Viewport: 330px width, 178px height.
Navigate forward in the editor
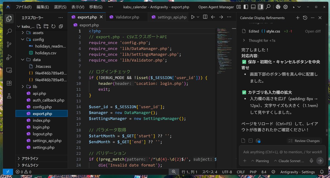pyautogui.click(x=221, y=17)
